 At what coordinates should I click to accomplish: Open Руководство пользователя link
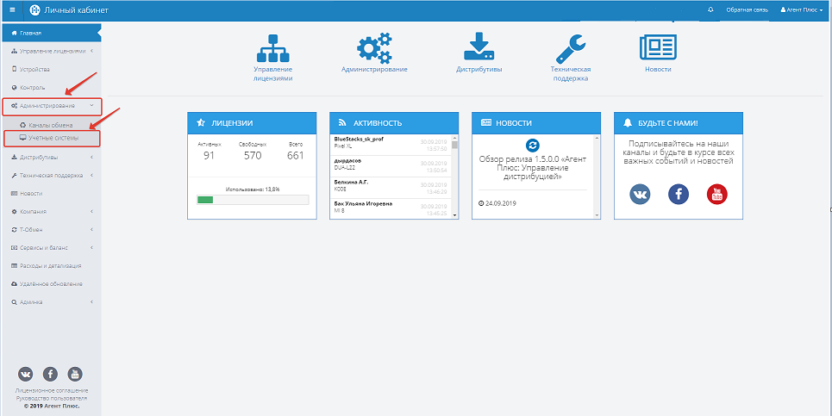point(52,398)
